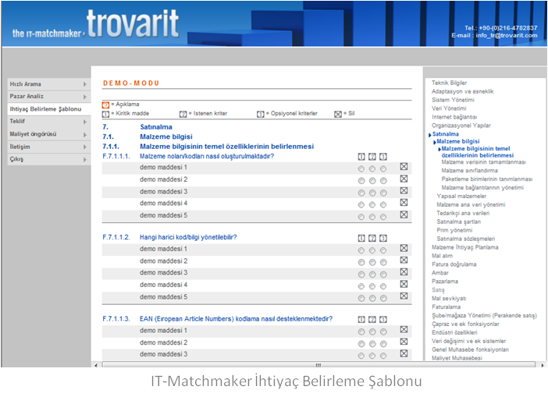Screen dimensions: 548x397
Task: Go to Genel Muhasebe fonksiyonları in the tree
Action: [470, 349]
